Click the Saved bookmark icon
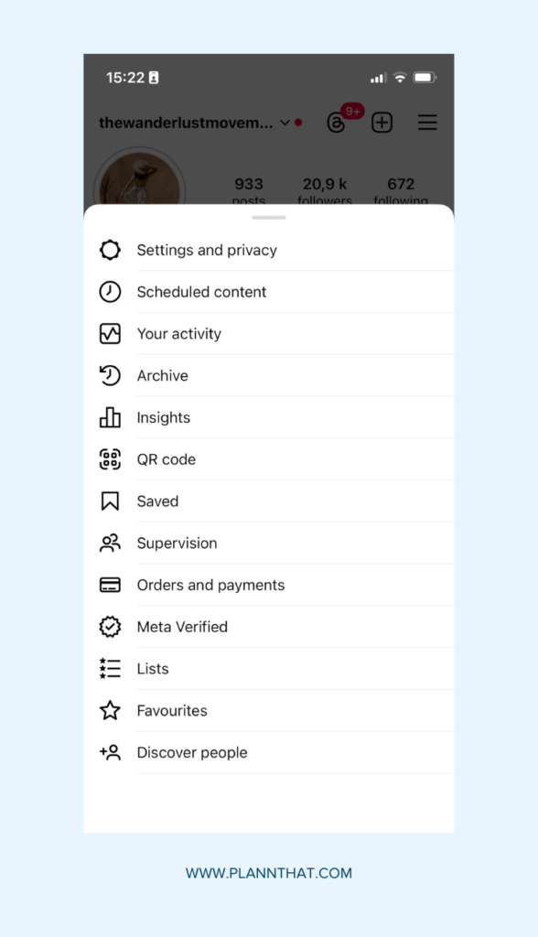Screen dimensions: 538x937 [110, 501]
